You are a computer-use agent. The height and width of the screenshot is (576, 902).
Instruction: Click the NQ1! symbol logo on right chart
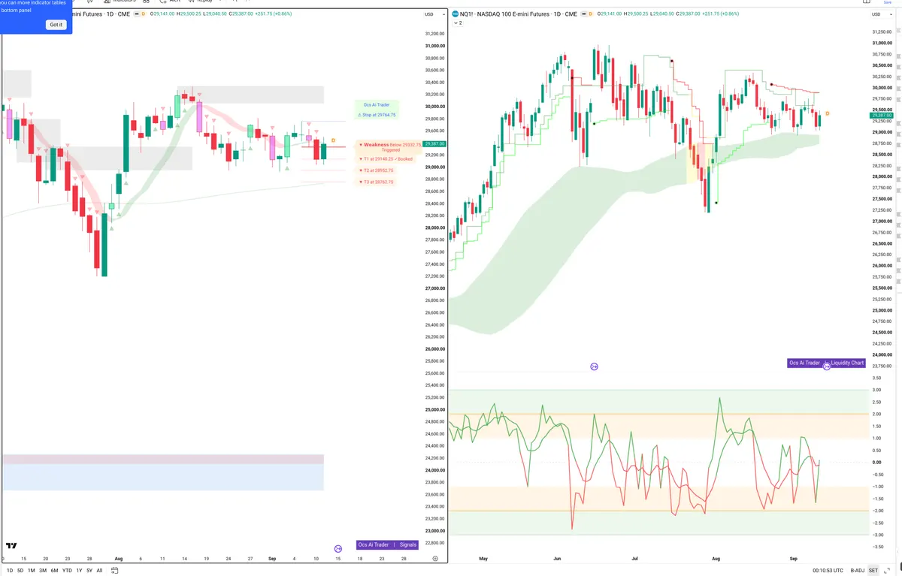pyautogui.click(x=455, y=14)
